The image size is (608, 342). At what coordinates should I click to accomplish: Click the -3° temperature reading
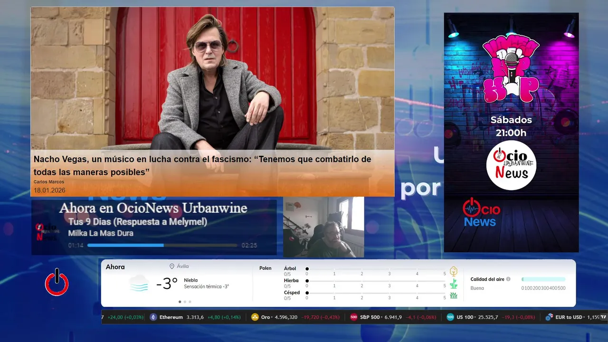tap(167, 284)
